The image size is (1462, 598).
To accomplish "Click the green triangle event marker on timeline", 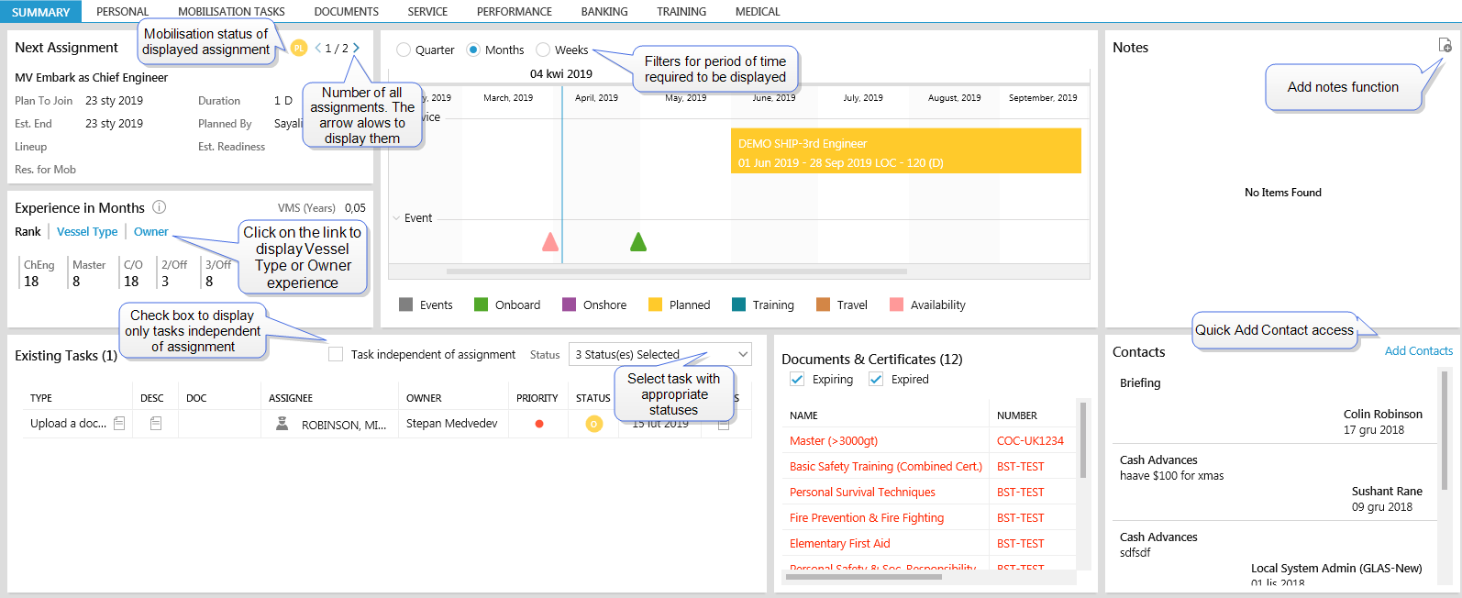I will (638, 242).
